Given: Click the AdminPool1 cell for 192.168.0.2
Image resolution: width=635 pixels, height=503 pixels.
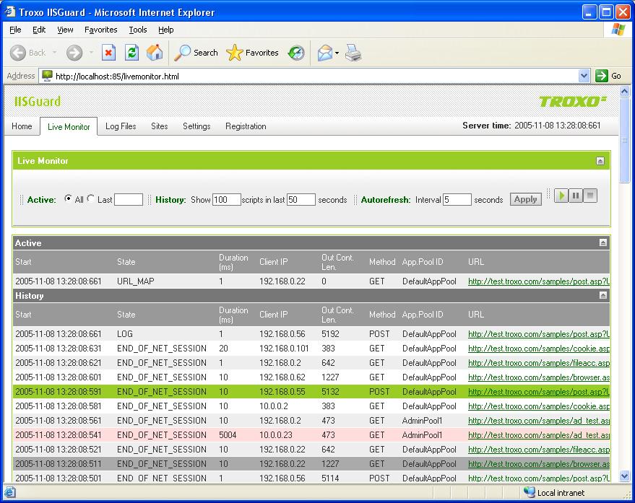Looking at the screenshot, I should coord(422,421).
